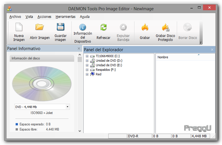Start burning with the Grabar icon
222x145 pixels.
tap(145, 27)
